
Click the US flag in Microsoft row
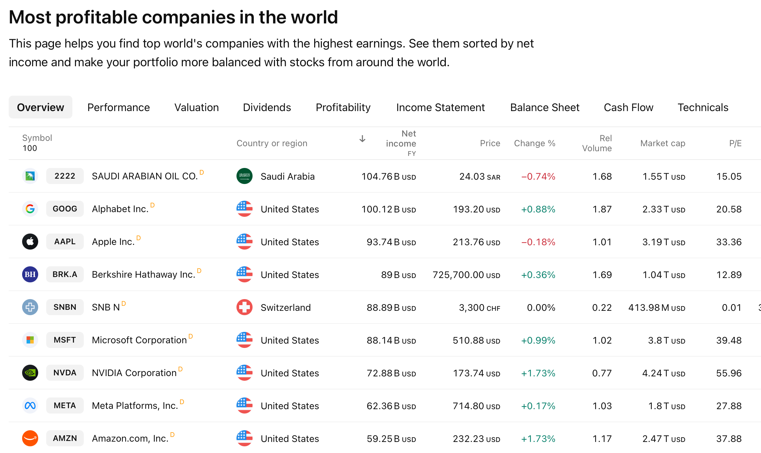[x=245, y=340]
